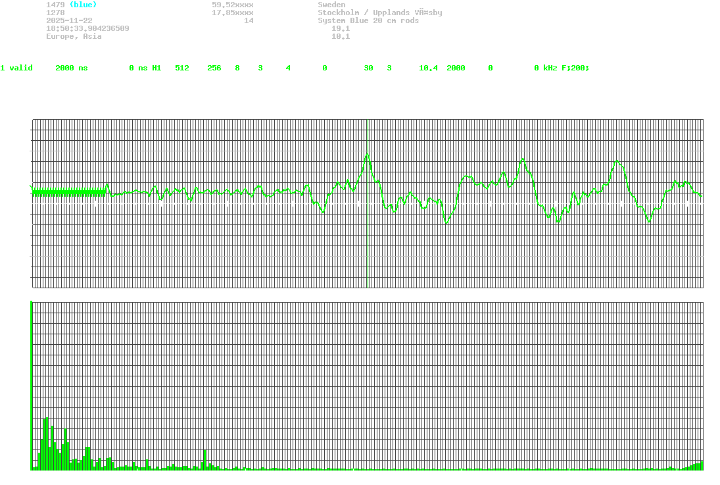Click the station number 1479
The height and width of the screenshot is (485, 720).
[55, 5]
